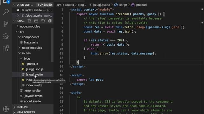Click on 'export let post;' line
Image resolution: width=204 pixels, height=114 pixels.
click(x=91, y=79)
